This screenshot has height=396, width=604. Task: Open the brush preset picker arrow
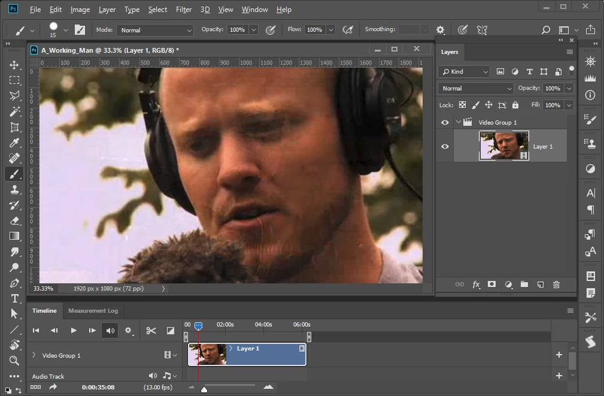click(65, 30)
